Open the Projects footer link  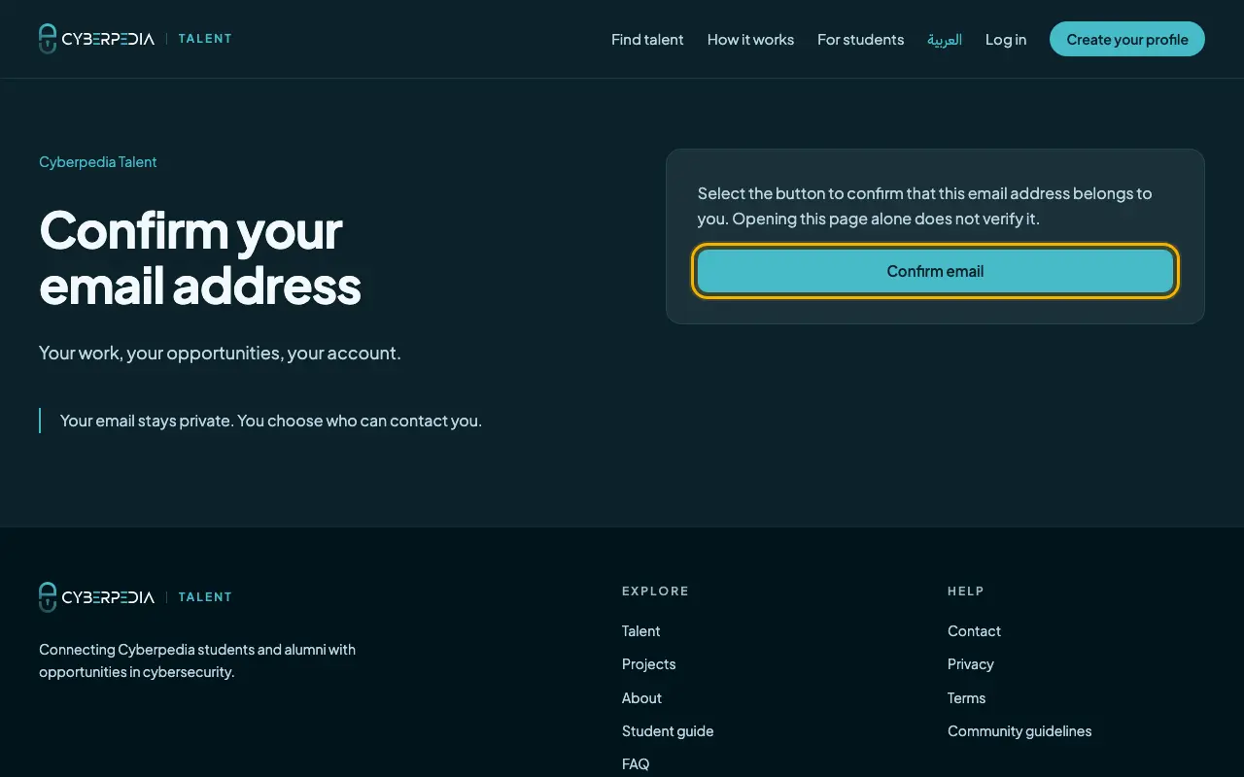pos(648,664)
